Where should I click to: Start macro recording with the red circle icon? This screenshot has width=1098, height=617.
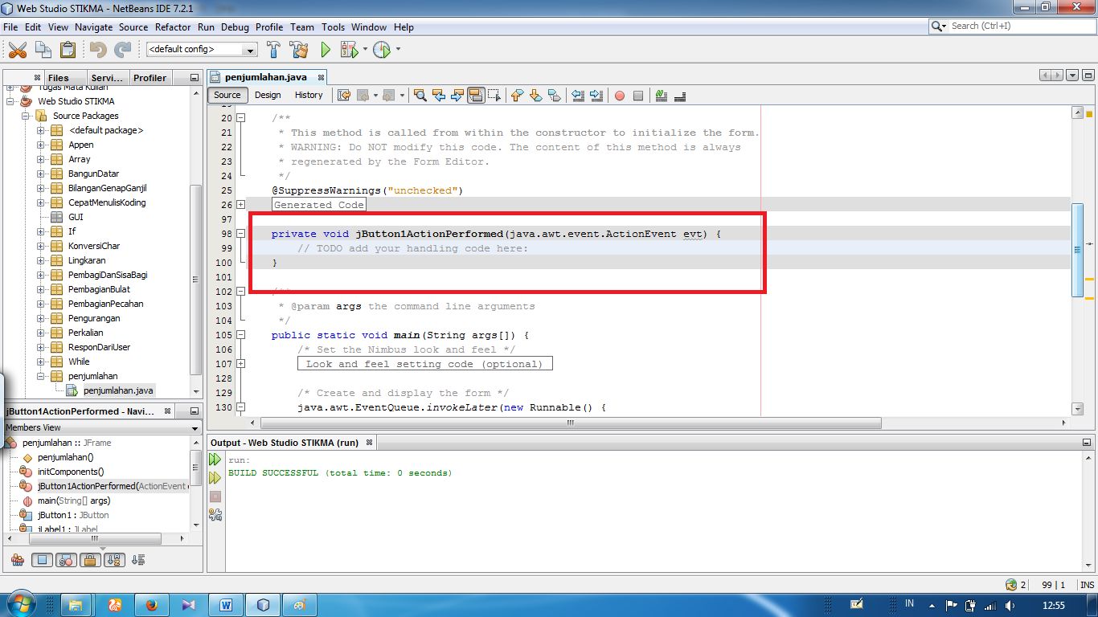click(x=619, y=95)
